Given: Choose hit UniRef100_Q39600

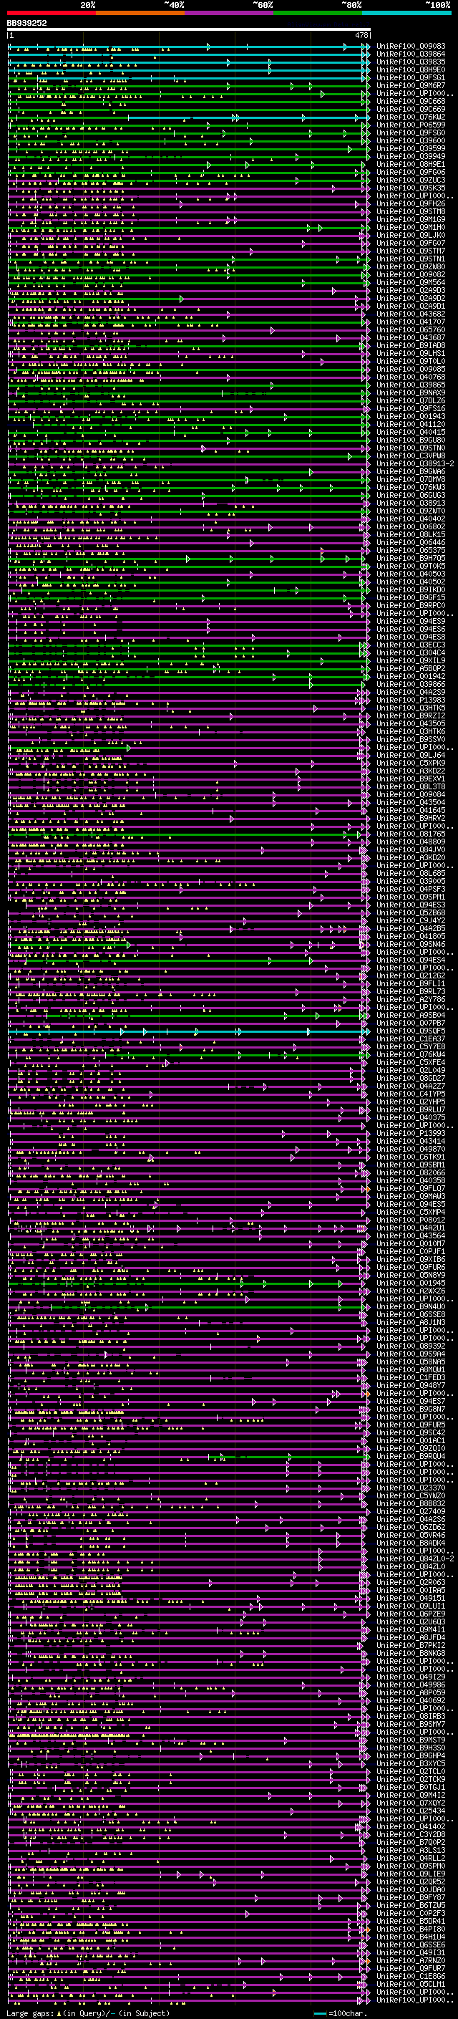Looking at the screenshot, I should pyautogui.click(x=411, y=140).
